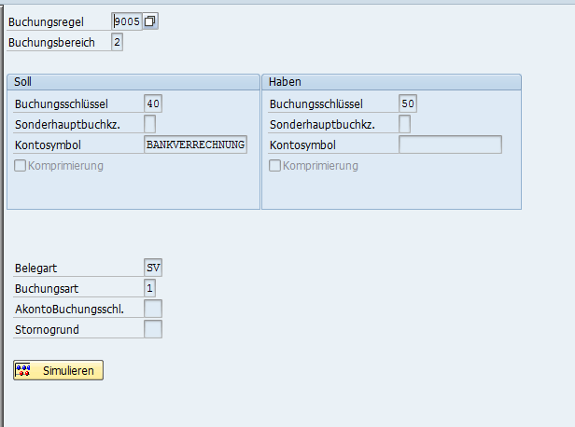Click the Simulieren button icon
Image resolution: width=575 pixels, height=427 pixels.
(x=24, y=370)
